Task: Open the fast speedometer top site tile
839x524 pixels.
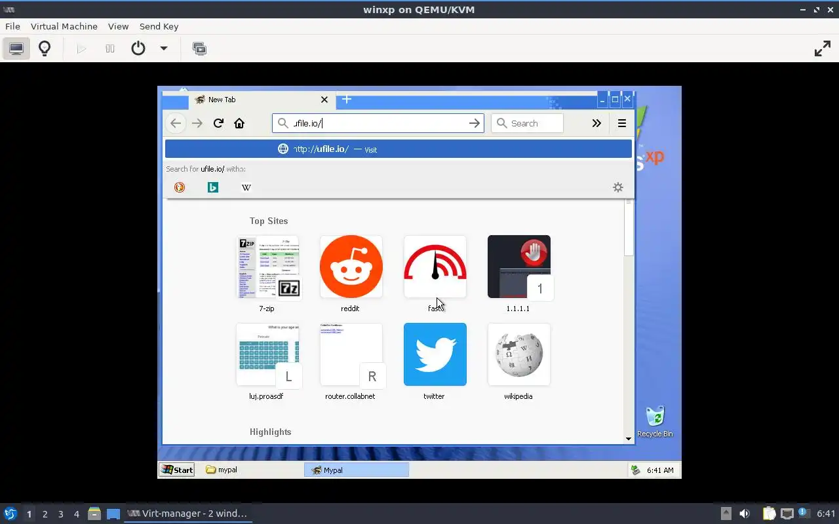Action: [x=435, y=267]
